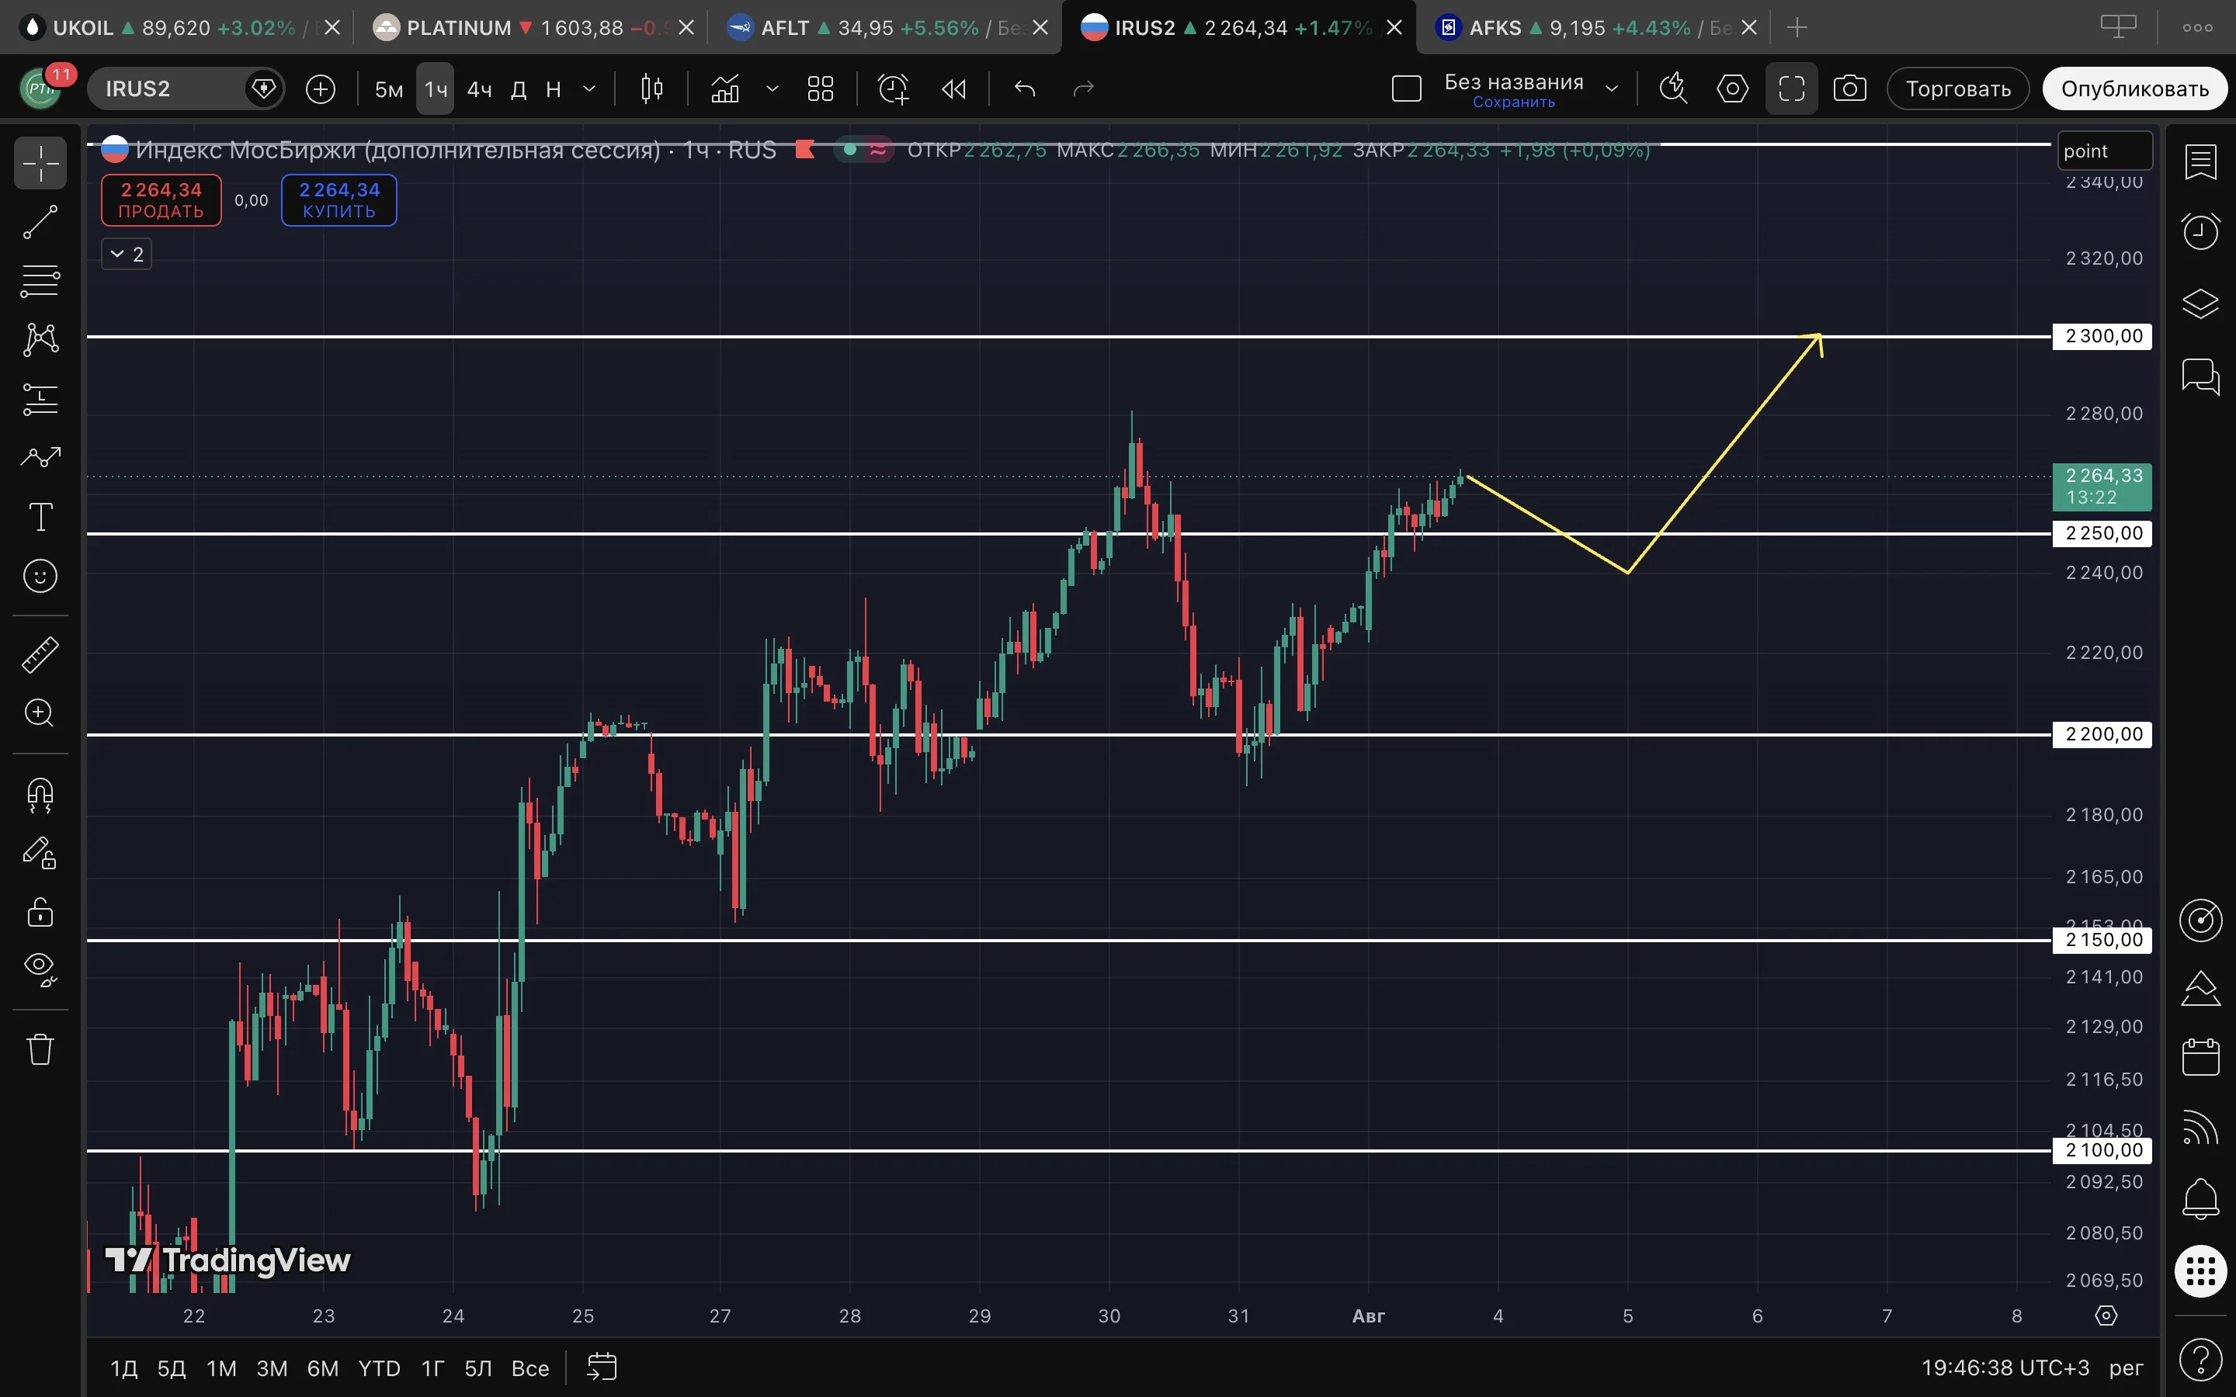Select the trend line drawing tool

[x=40, y=223]
